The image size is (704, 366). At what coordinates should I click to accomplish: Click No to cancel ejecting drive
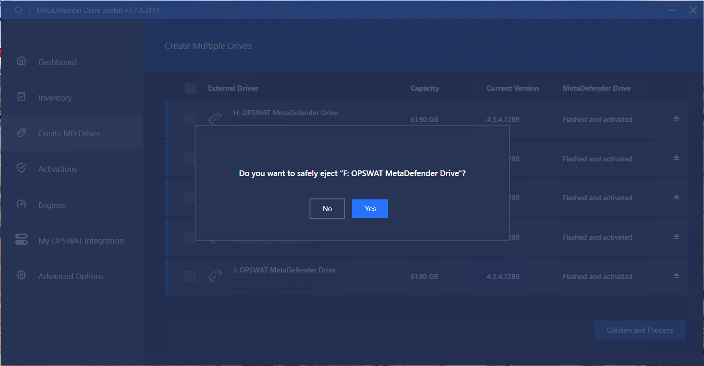[x=327, y=209]
